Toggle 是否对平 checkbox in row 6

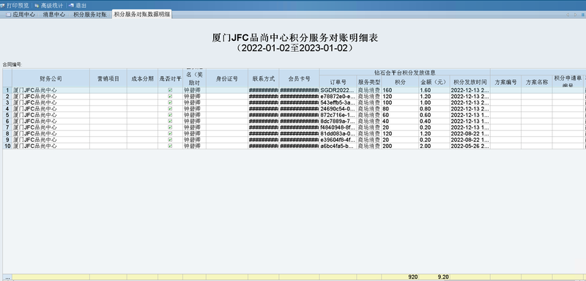point(170,121)
